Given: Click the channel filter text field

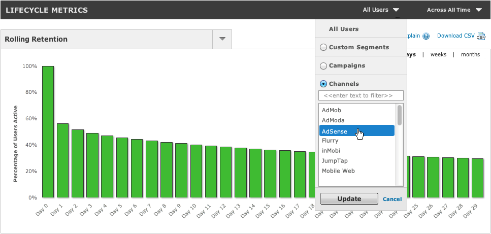Looking at the screenshot, I should (361, 95).
